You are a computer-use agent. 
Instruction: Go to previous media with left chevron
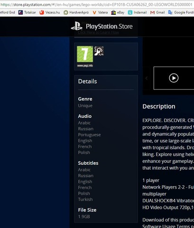pyautogui.click(x=147, y=78)
